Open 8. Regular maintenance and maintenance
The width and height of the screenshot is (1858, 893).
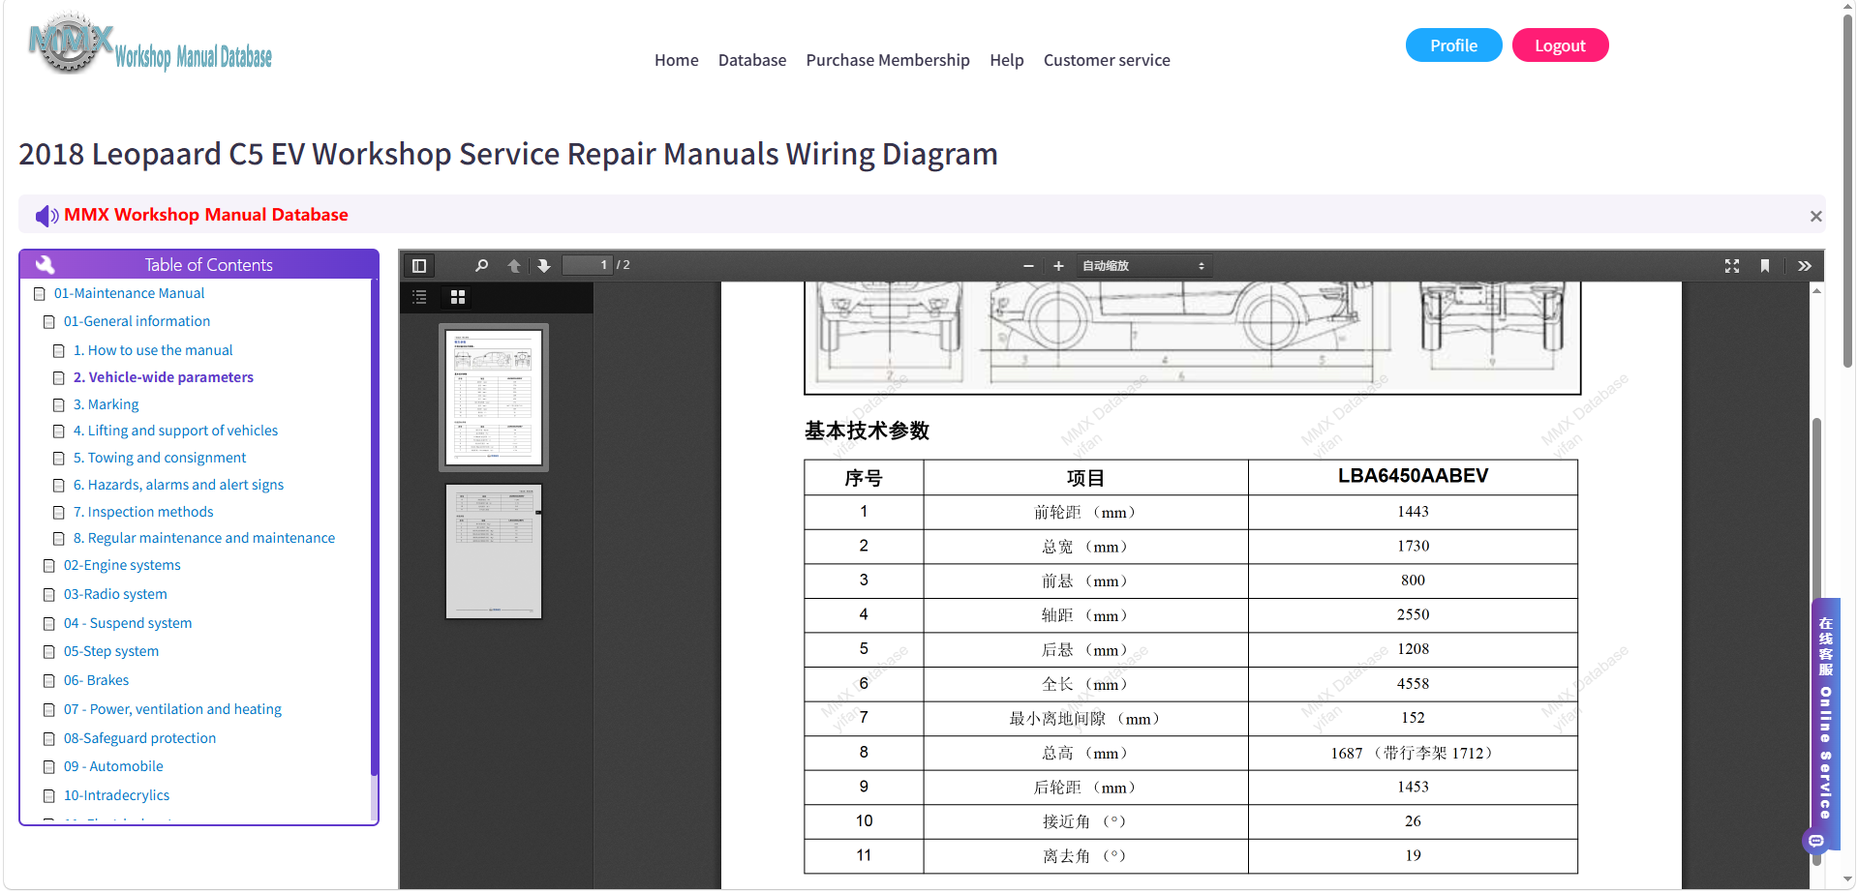[x=204, y=538]
